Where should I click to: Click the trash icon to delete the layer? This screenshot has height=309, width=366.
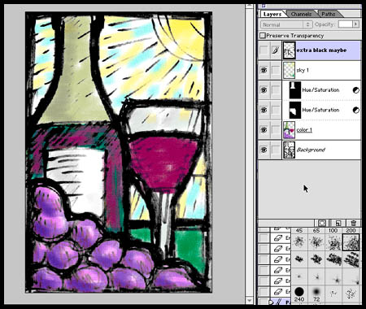pyautogui.click(x=354, y=223)
